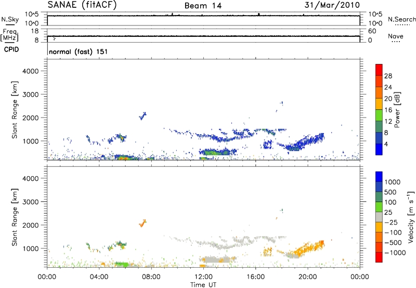
Task: Pick the green Velocity segment between 25 and 100
Action: (379, 207)
